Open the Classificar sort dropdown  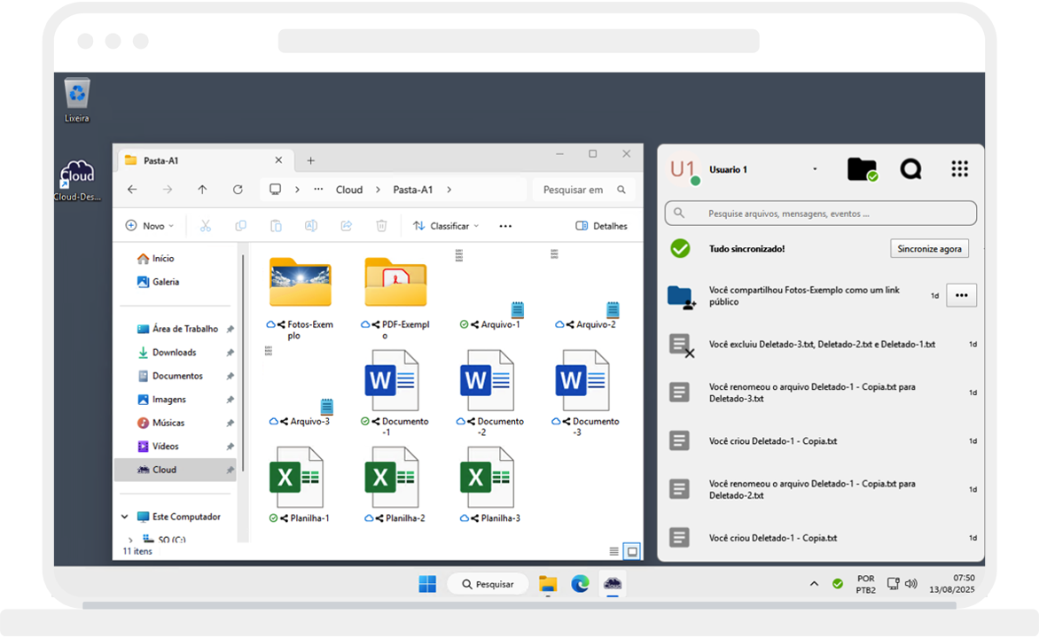click(x=446, y=226)
